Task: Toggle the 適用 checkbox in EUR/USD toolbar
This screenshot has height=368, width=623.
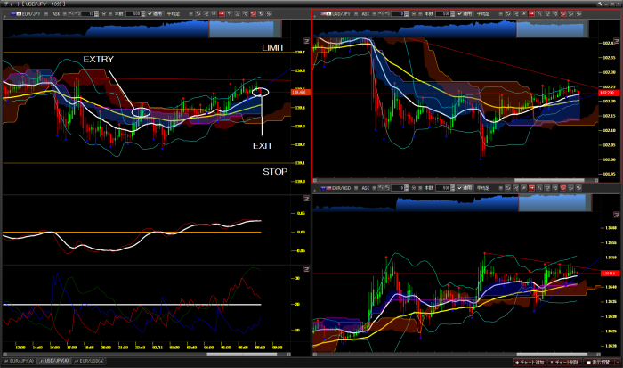Action: pyautogui.click(x=460, y=187)
